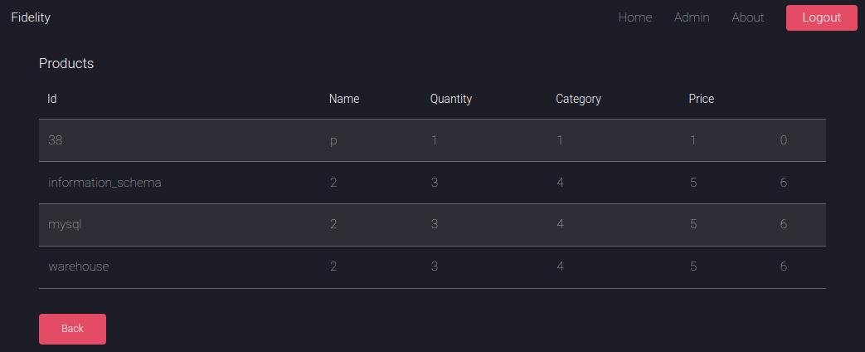Image resolution: width=865 pixels, height=352 pixels.
Task: Go to the Admin page
Action: (x=691, y=17)
